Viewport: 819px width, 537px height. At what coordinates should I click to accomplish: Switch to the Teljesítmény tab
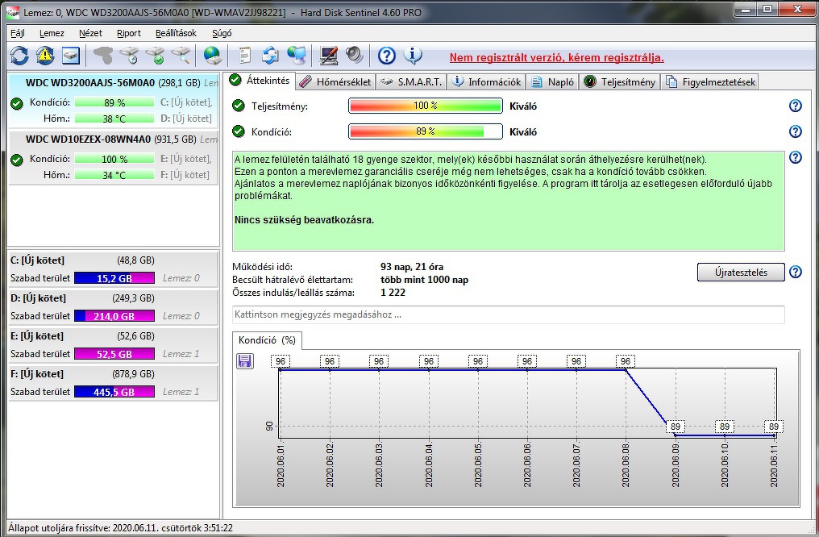[x=619, y=82]
